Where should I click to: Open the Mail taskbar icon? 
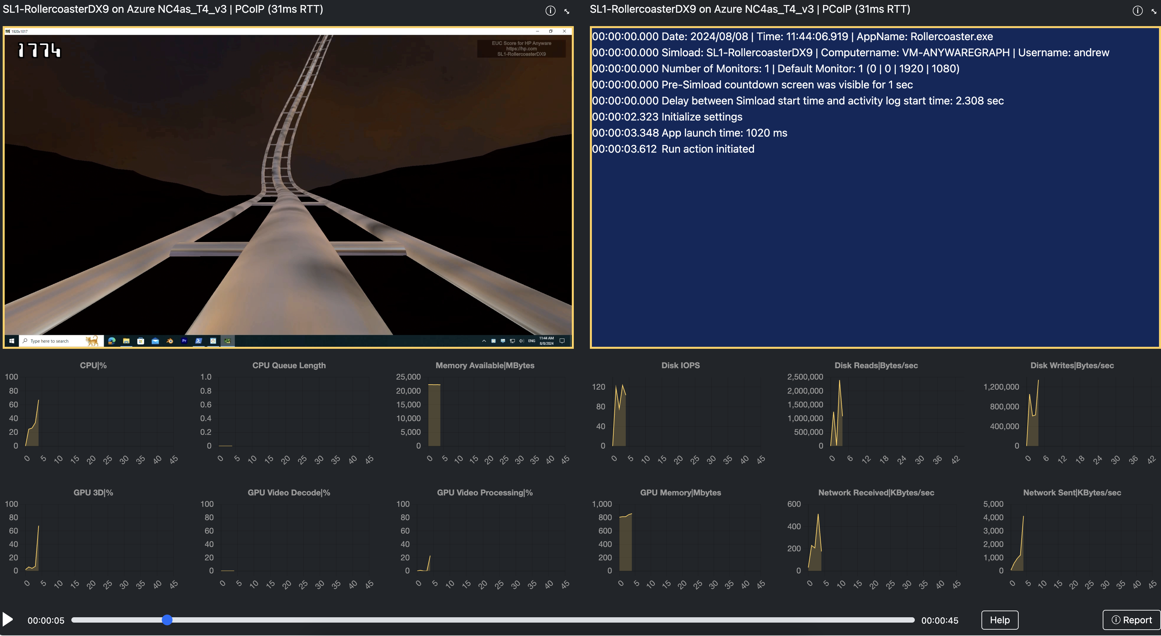pyautogui.click(x=155, y=341)
